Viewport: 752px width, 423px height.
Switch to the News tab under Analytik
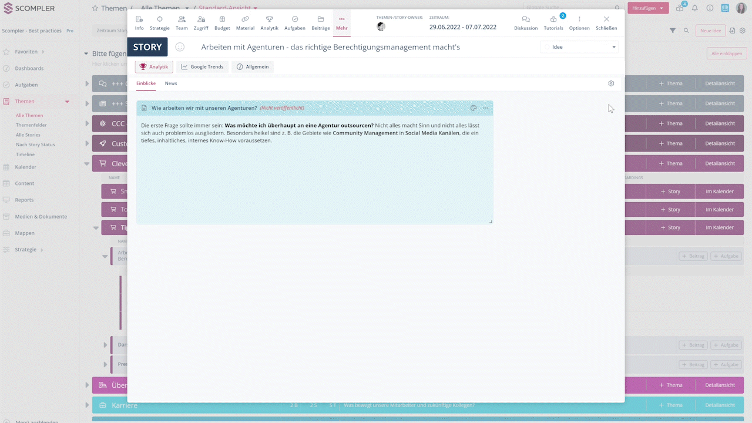point(170,83)
